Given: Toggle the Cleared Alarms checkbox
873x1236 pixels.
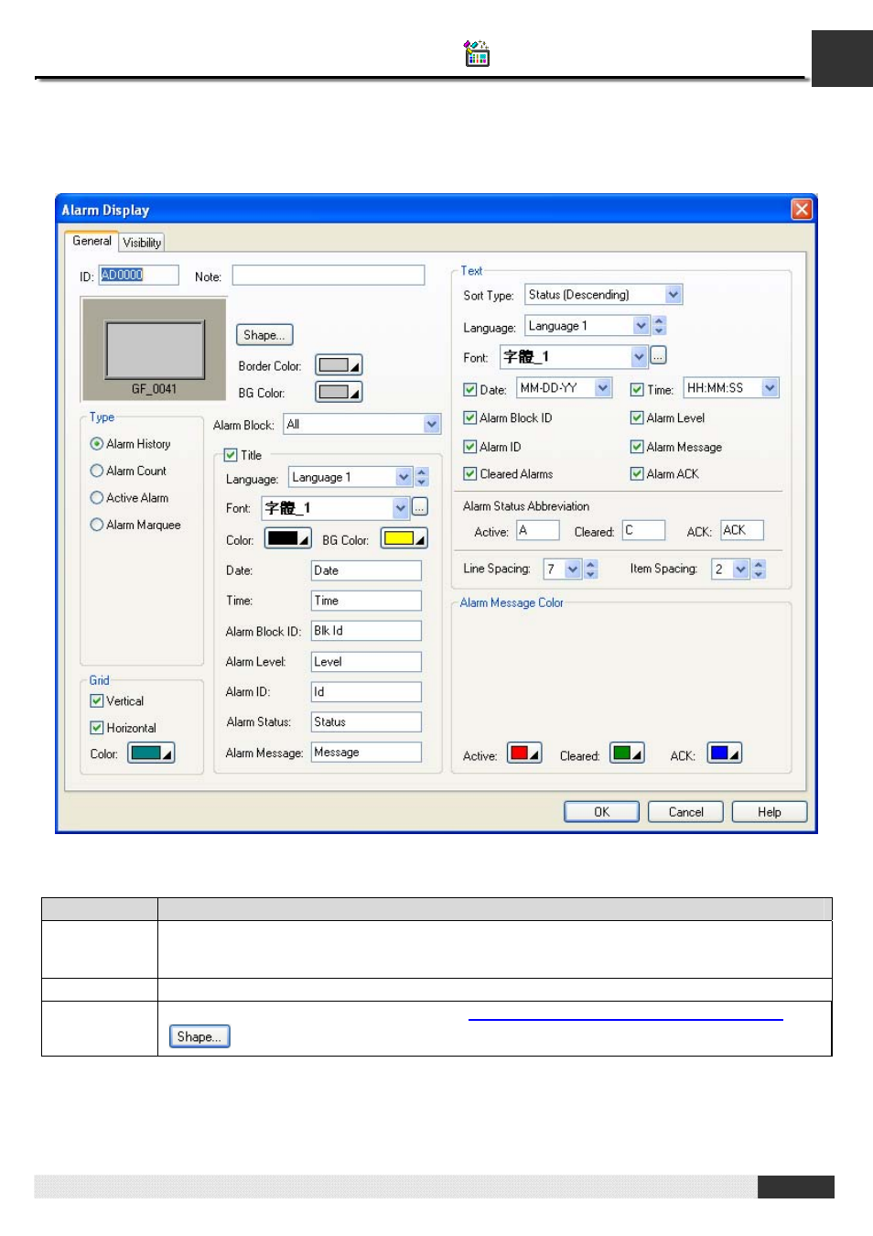Looking at the screenshot, I should pos(470,473).
